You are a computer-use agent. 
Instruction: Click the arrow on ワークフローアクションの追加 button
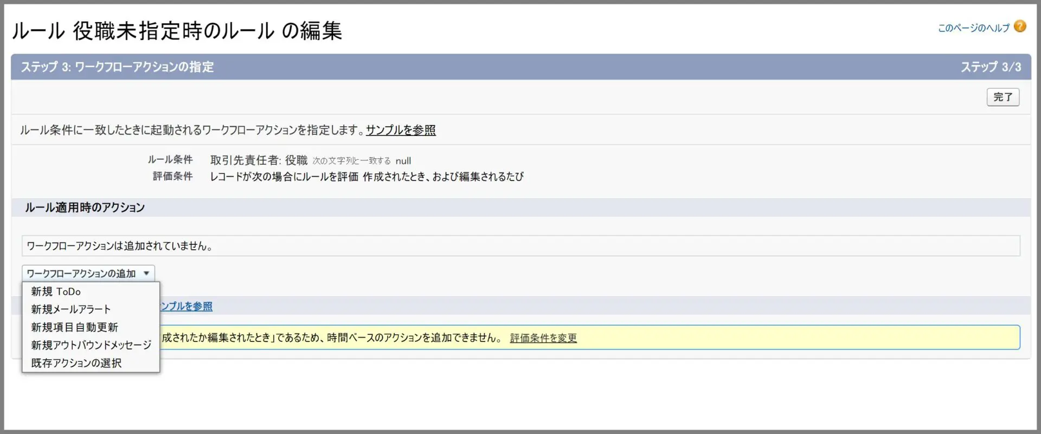pos(146,274)
